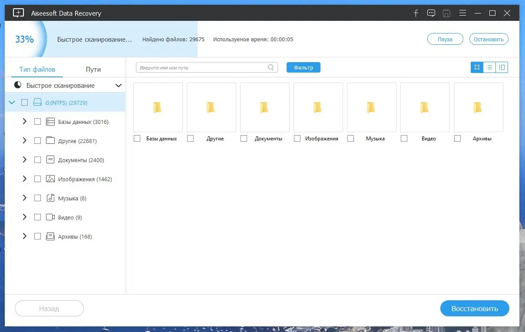Open the Видео folder thumbnail
Image resolution: width=525 pixels, height=332 pixels.
coord(425,107)
